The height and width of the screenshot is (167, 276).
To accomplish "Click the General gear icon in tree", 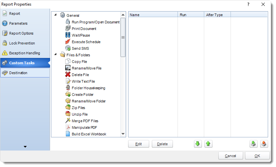I will (63, 15).
